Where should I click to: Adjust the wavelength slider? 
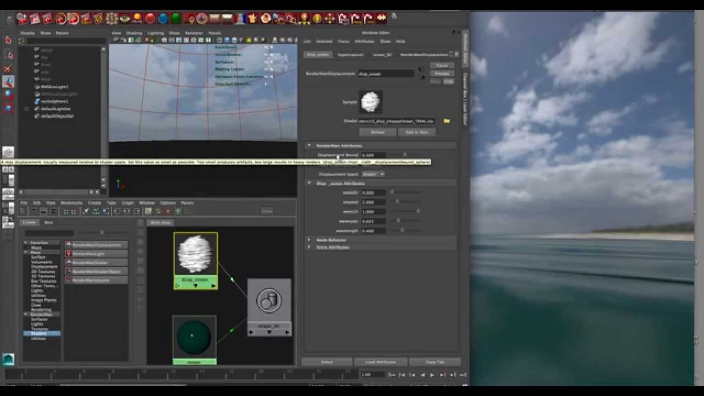click(406, 230)
